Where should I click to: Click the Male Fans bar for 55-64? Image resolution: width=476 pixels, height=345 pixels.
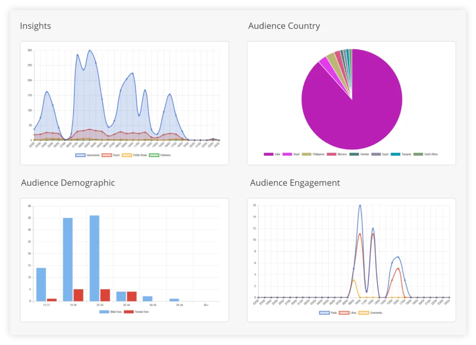(174, 300)
